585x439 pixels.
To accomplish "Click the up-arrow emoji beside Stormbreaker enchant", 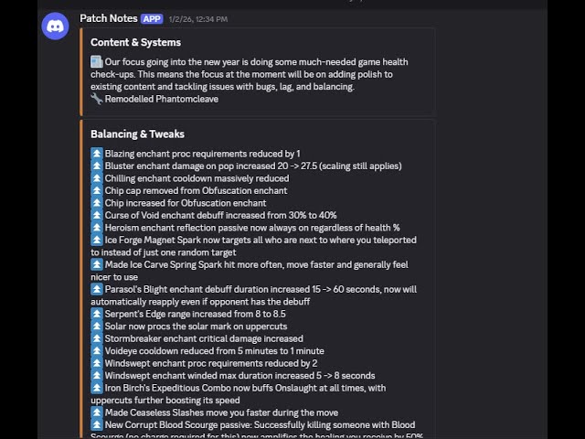I will coord(97,338).
